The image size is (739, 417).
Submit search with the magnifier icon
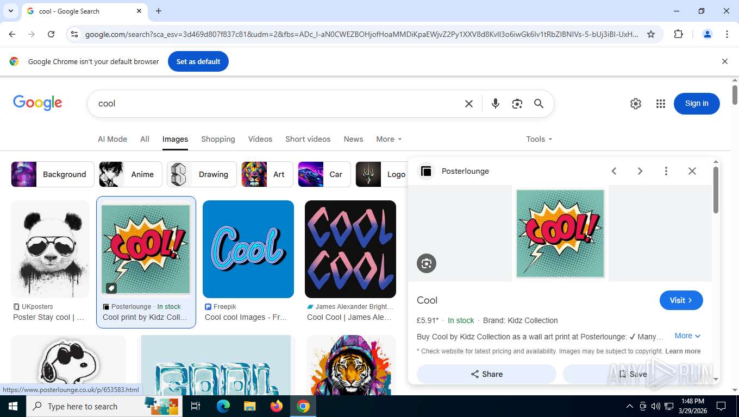click(x=538, y=104)
